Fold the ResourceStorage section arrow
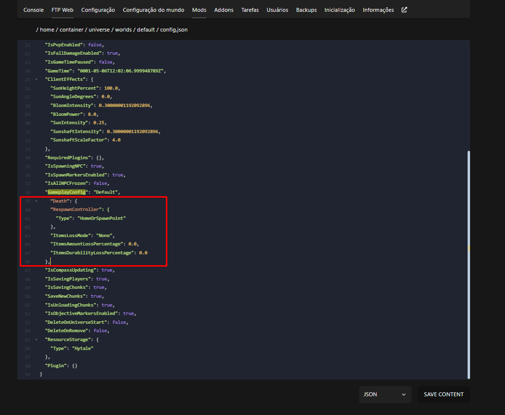This screenshot has width=505, height=415. (x=36, y=340)
